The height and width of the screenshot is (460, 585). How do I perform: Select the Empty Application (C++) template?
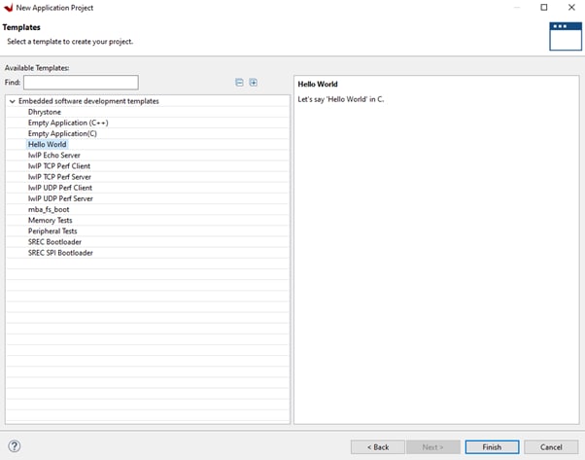point(66,123)
